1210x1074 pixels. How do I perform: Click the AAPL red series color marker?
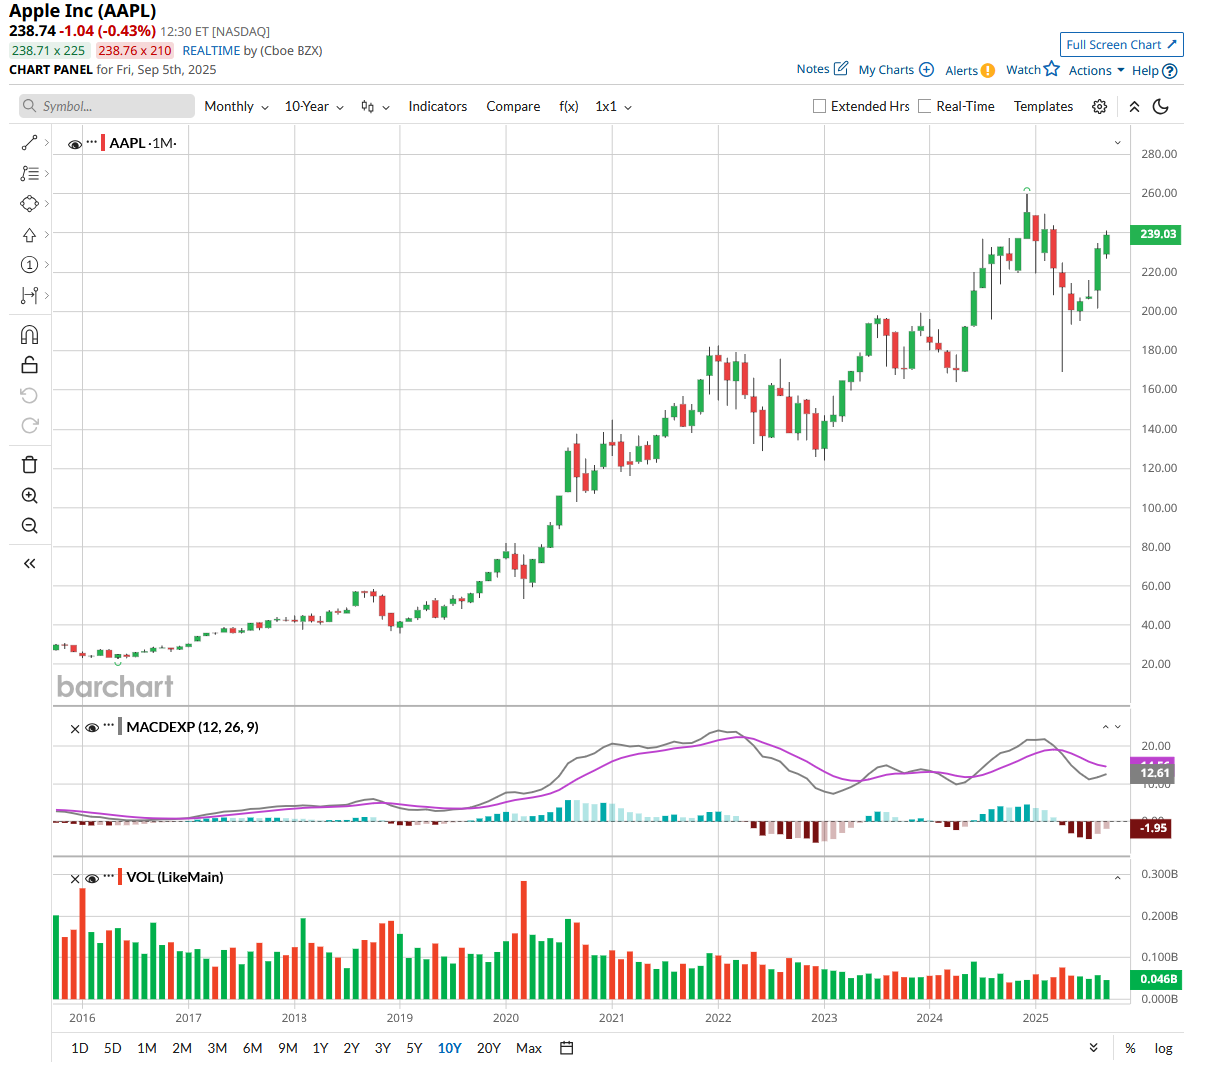pyautogui.click(x=103, y=143)
